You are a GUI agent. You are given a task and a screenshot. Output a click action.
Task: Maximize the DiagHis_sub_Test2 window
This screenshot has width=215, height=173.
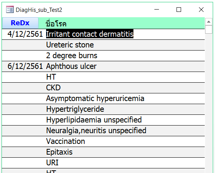tap(179, 10)
